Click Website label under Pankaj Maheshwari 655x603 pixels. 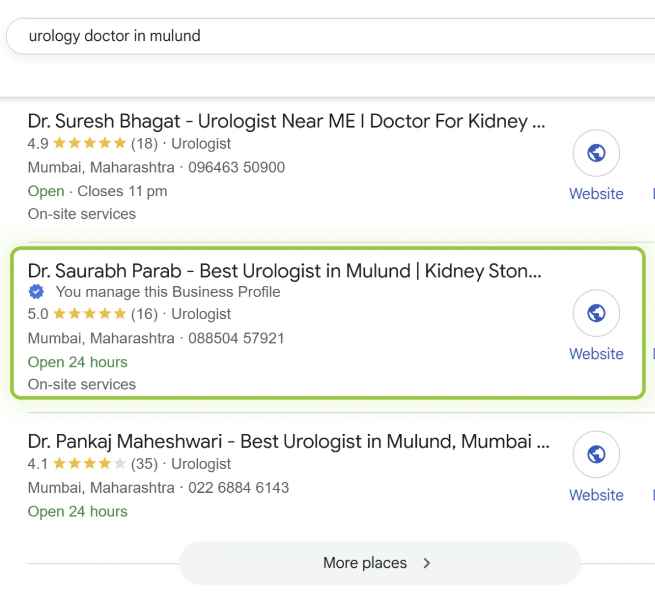point(596,495)
